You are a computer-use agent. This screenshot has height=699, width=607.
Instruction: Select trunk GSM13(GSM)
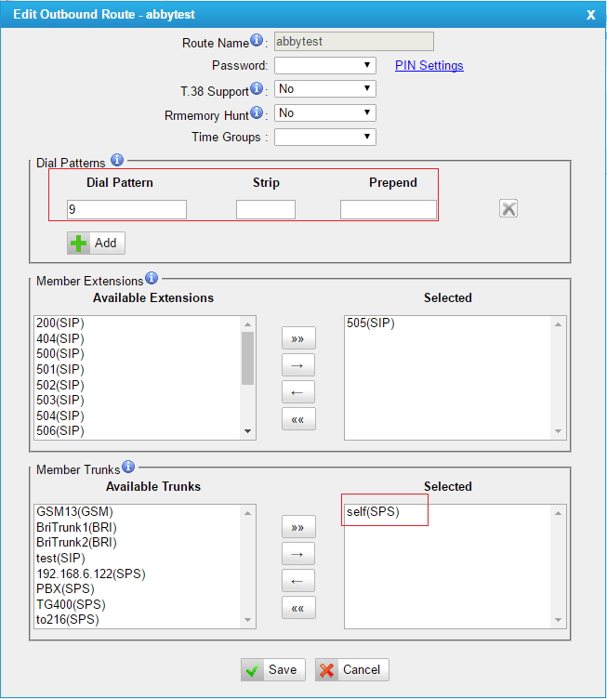[x=75, y=512]
